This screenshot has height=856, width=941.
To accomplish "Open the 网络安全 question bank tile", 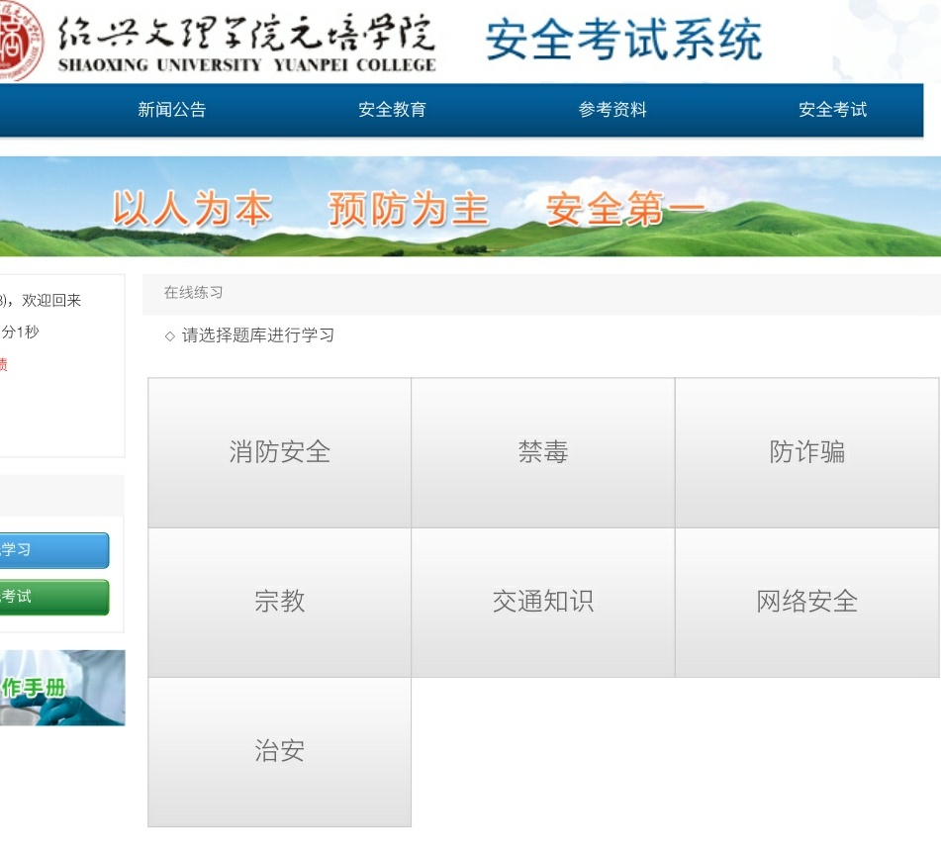I will (806, 602).
